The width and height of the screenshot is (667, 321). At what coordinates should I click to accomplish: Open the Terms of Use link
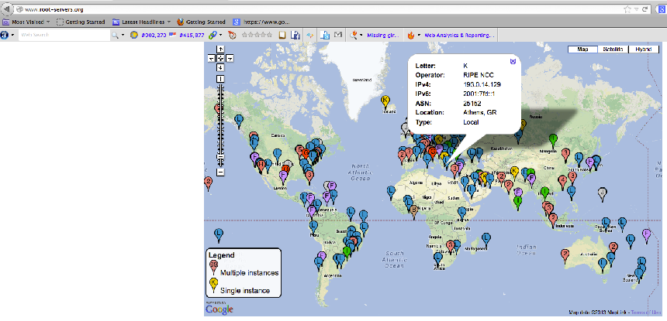pos(645,312)
